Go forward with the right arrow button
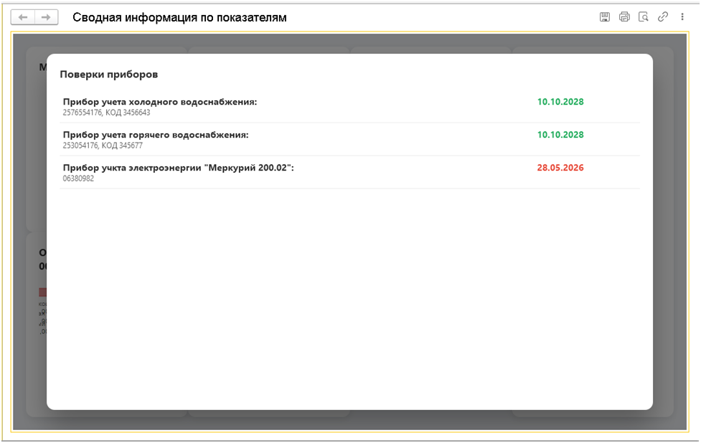Viewport: 701px width, 443px height. (x=46, y=17)
